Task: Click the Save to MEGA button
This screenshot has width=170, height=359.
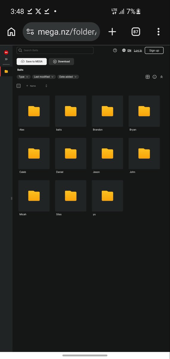Action: (x=32, y=61)
